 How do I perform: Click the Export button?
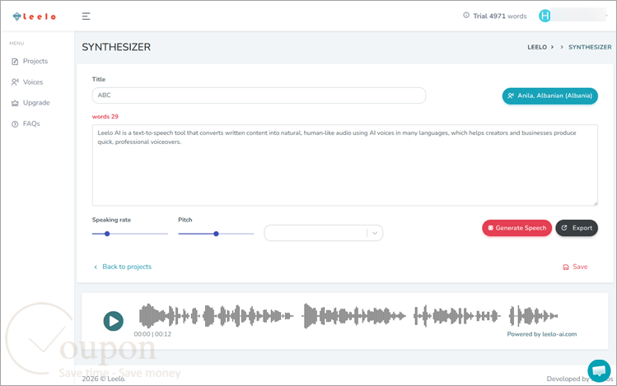(x=577, y=228)
